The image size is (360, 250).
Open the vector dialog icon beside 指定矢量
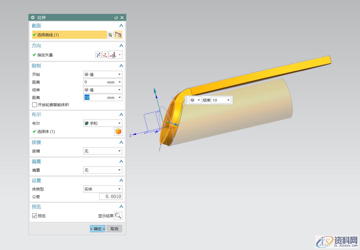coord(105,55)
